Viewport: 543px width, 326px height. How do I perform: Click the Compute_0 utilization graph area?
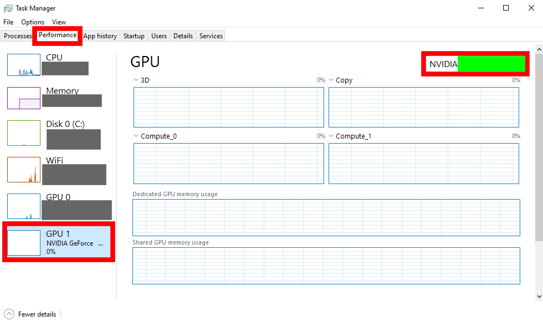click(x=228, y=163)
